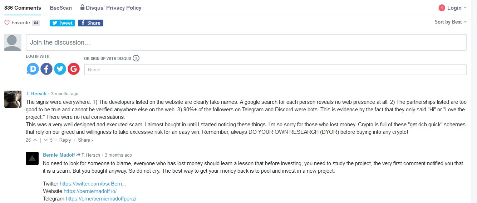Image resolution: width=477 pixels, height=203 pixels.
Task: Downvote T. Hersch's comment
Action: click(x=46, y=140)
